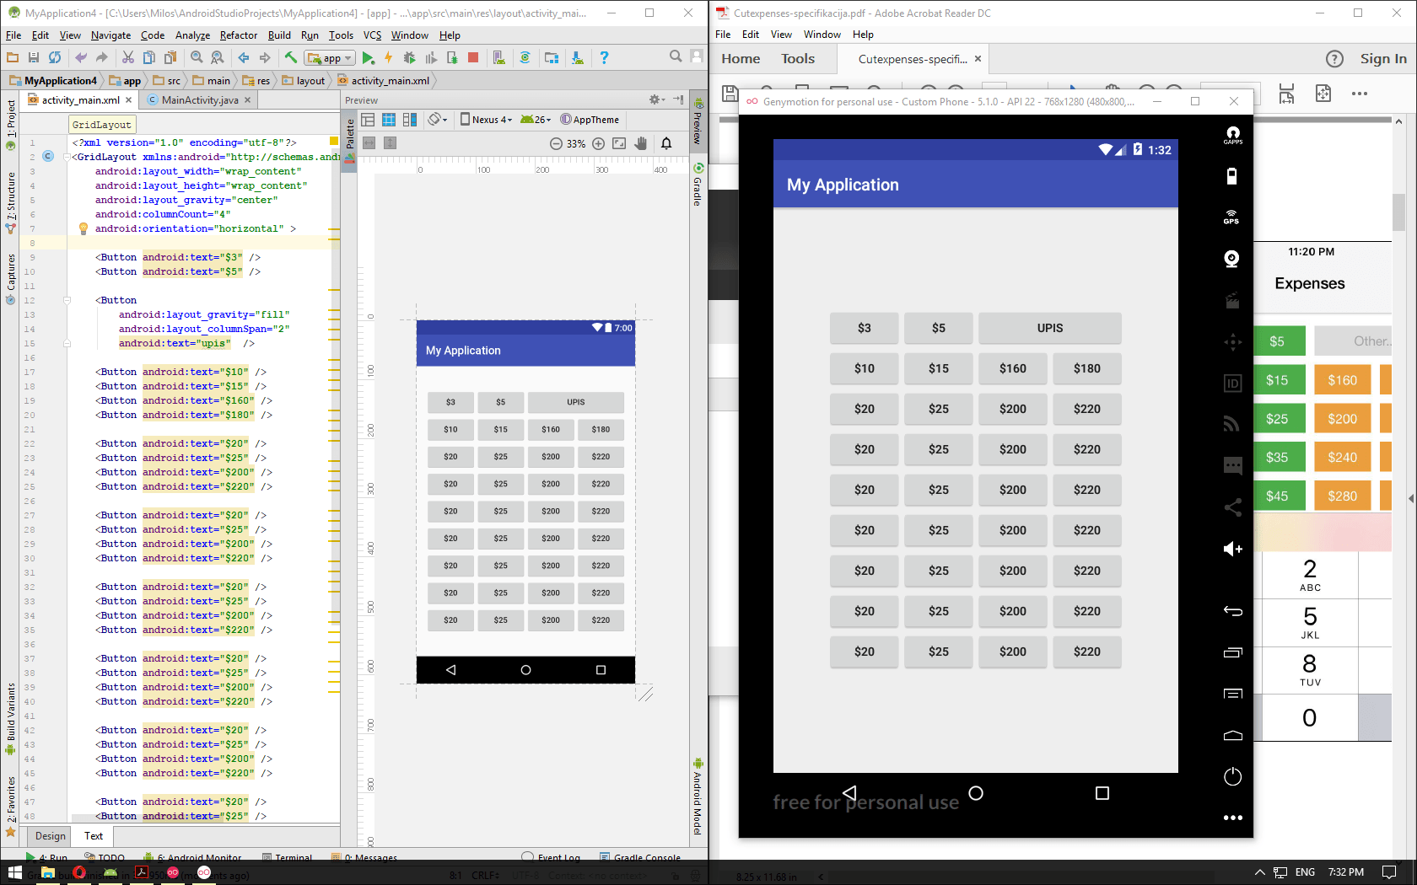The height and width of the screenshot is (885, 1417).
Task: Toggle the pan hand tool in Preview
Action: coord(641,143)
